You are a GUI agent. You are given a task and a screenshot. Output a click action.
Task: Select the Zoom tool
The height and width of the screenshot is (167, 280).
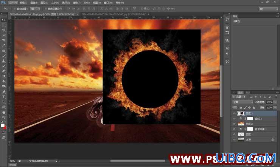coord(3,118)
